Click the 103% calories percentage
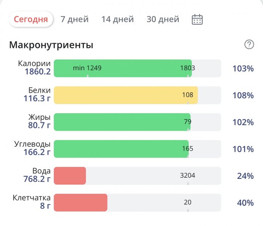This screenshot has height=226, width=263. click(x=243, y=68)
